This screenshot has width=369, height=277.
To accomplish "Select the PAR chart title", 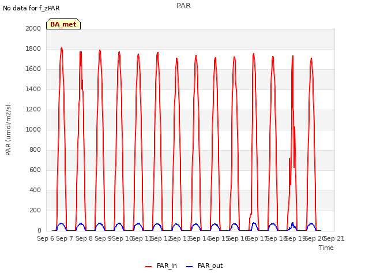I will click(183, 6).
